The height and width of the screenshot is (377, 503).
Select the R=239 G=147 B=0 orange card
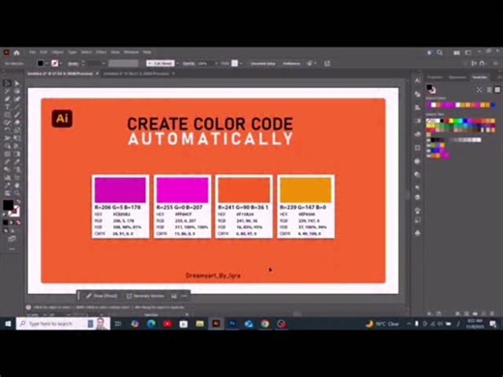click(x=306, y=207)
